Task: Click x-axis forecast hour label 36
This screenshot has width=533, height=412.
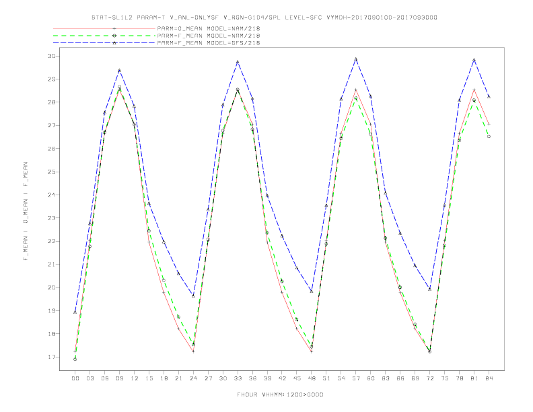Action: pos(252,378)
